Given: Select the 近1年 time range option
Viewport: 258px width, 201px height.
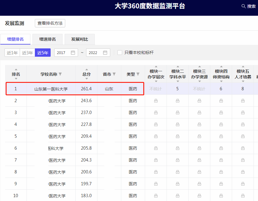Looking at the screenshot, I should point(12,53).
